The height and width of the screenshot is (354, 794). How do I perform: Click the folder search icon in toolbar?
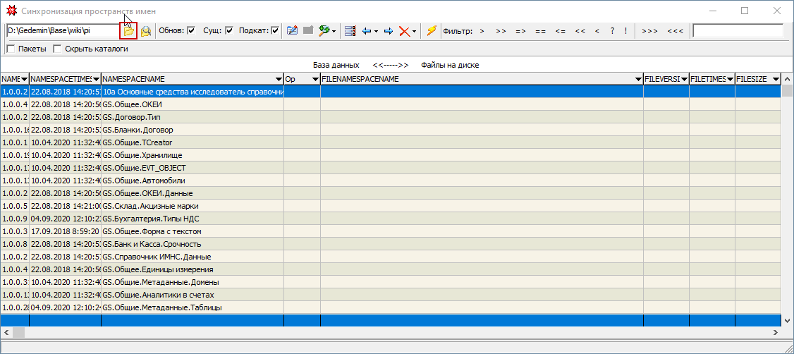point(146,31)
